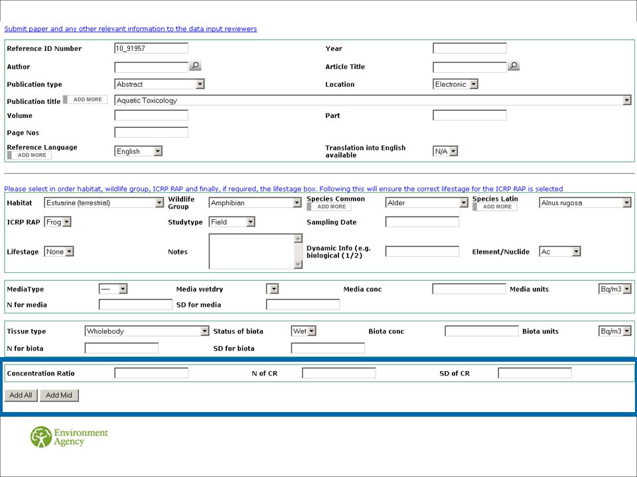Open the Tissue type dropdown showing Wholebody
The height and width of the screenshot is (477, 637).
tap(147, 331)
